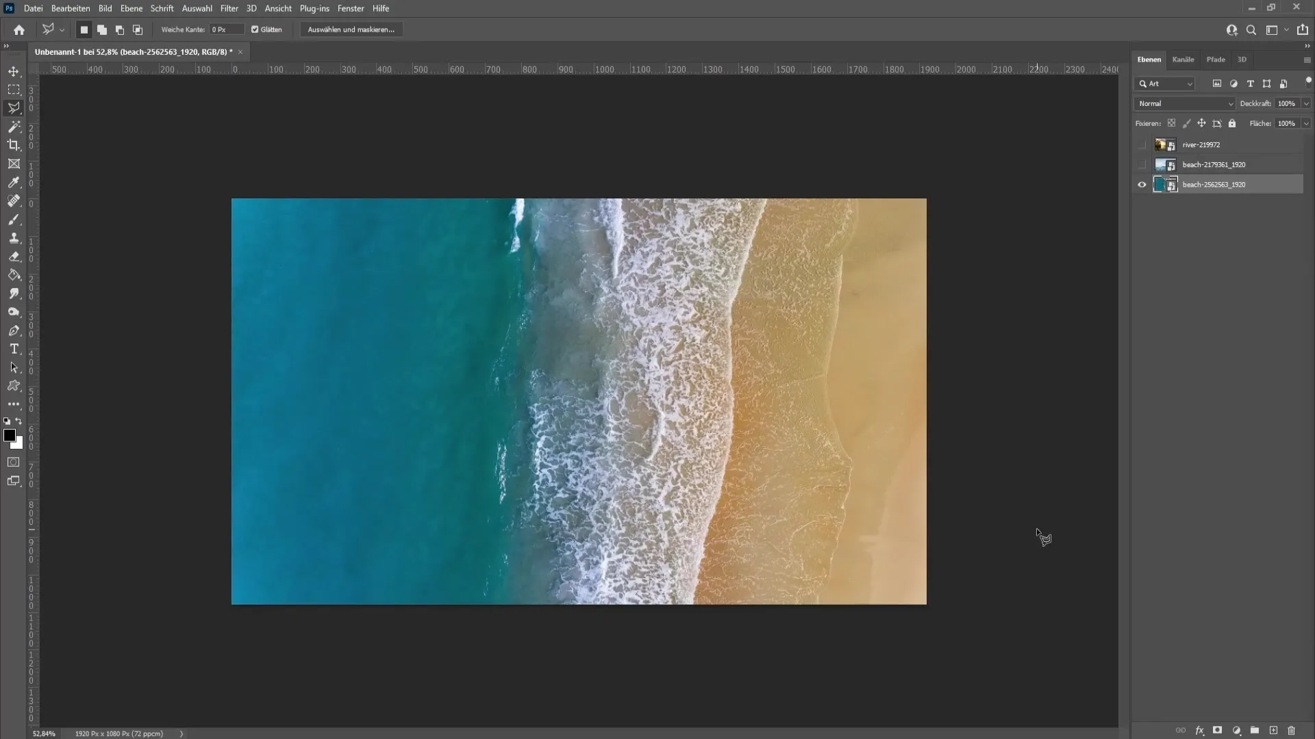Toggle lock all for layer
This screenshot has width=1315, height=739.
click(1232, 123)
